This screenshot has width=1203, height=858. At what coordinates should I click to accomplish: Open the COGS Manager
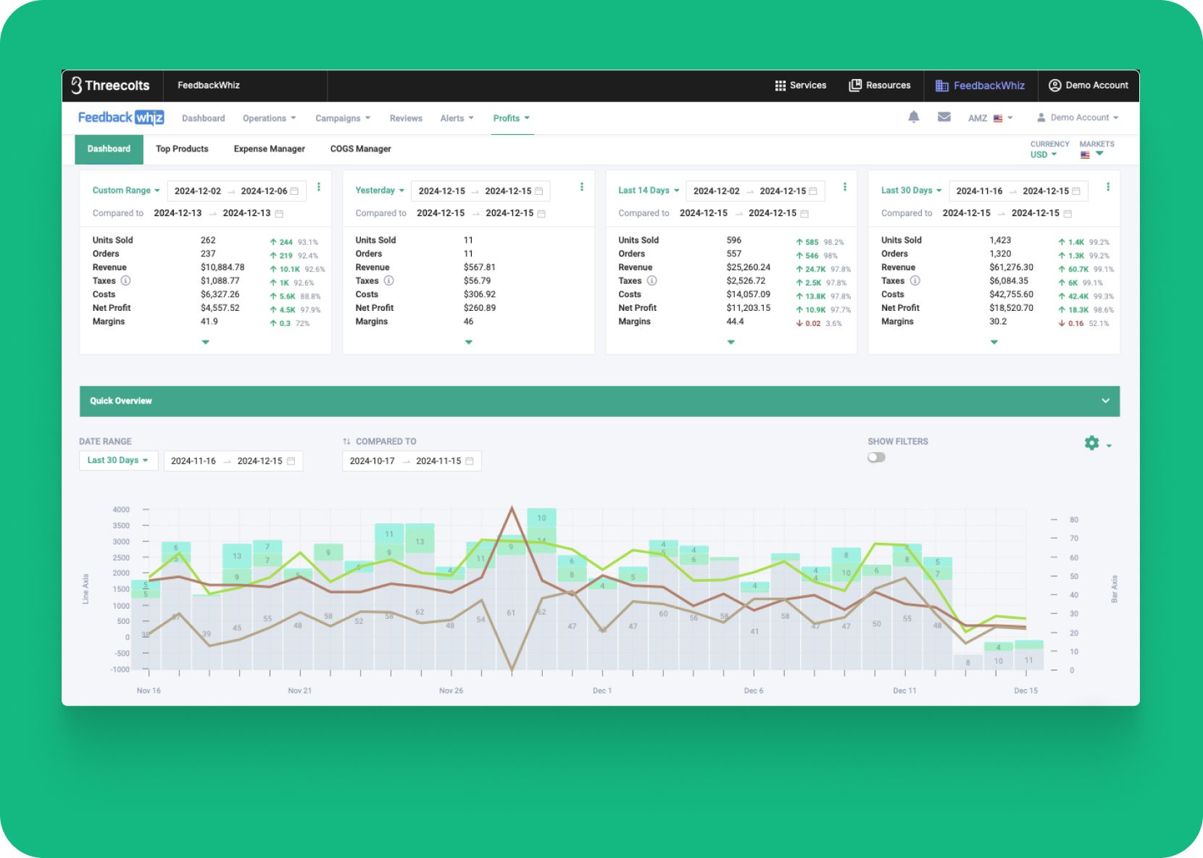tap(360, 149)
